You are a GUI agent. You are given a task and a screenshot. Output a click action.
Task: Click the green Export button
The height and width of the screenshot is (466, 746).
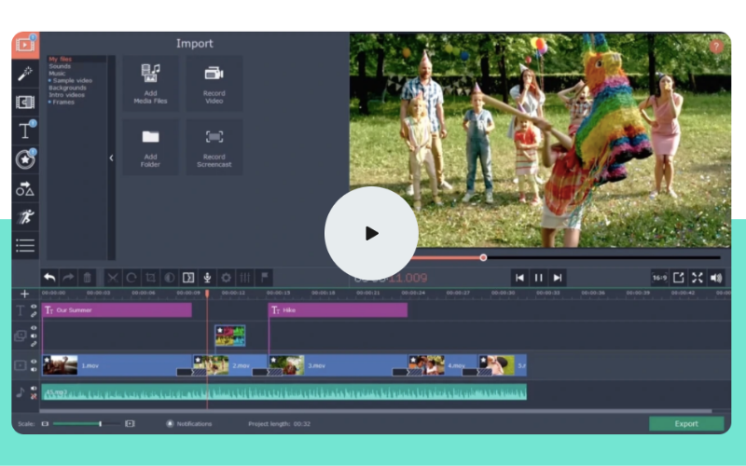pos(686,424)
